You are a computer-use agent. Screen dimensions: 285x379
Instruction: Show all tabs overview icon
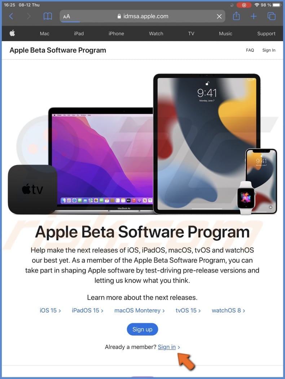(272, 16)
